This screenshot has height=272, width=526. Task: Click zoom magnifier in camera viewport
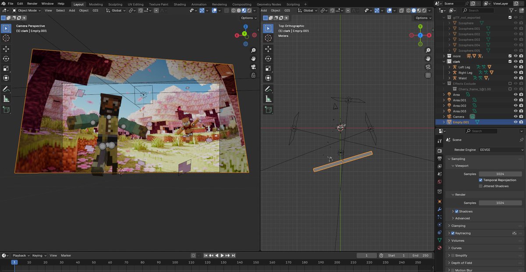point(253,50)
